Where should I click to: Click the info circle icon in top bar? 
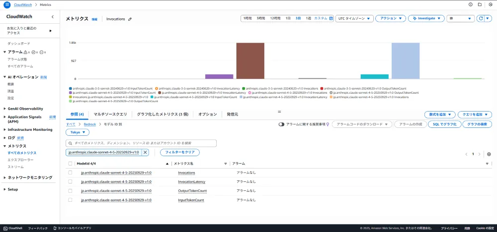470,5
